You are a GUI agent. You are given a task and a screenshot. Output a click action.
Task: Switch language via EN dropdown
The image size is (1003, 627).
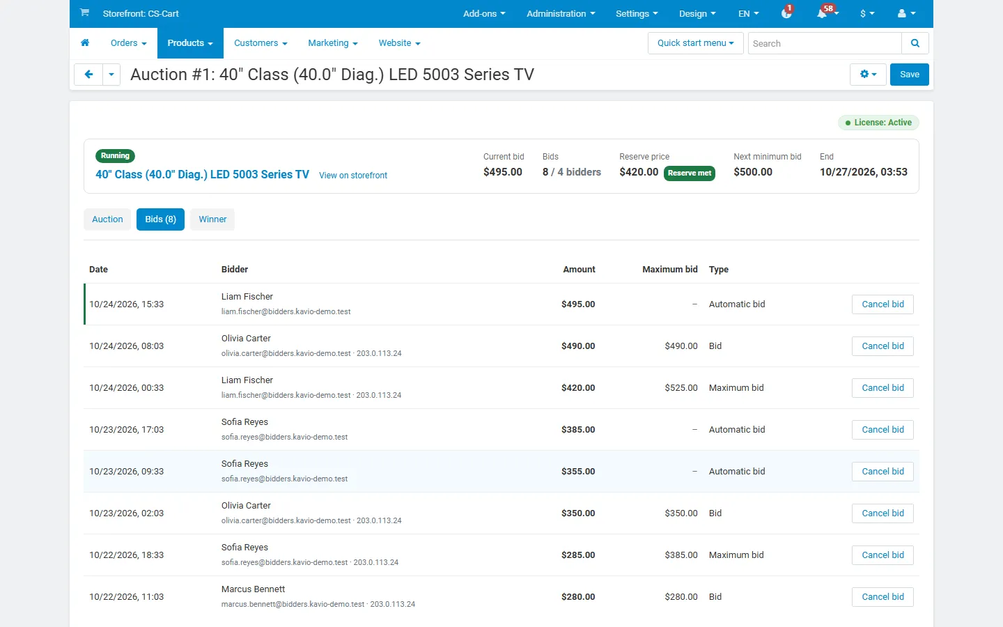coord(749,13)
